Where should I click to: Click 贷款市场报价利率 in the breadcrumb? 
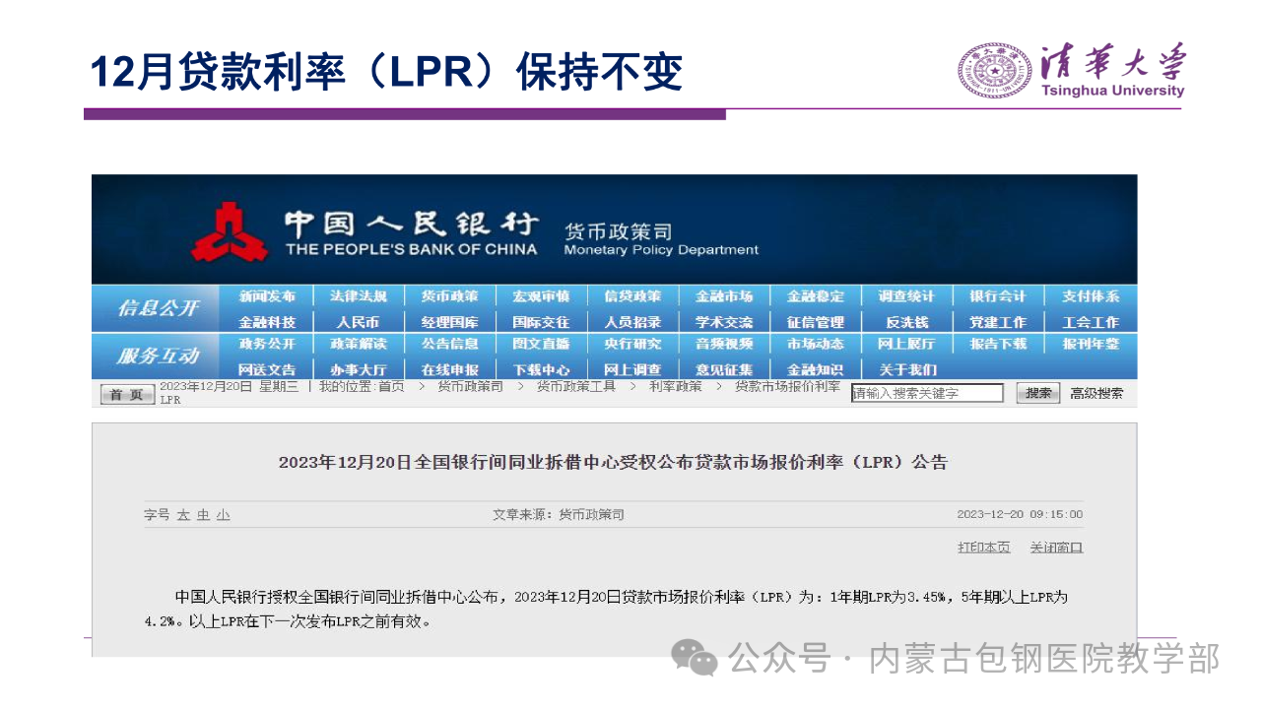pos(788,387)
